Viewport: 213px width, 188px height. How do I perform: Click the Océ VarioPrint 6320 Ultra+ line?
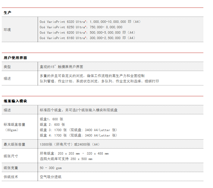click(x=90, y=22)
